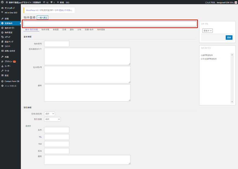This screenshot has height=169, width=238.
Task: Switch to the 設備・条件 tab
Action: pos(89,30)
